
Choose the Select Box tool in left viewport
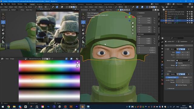click(x=3, y=14)
